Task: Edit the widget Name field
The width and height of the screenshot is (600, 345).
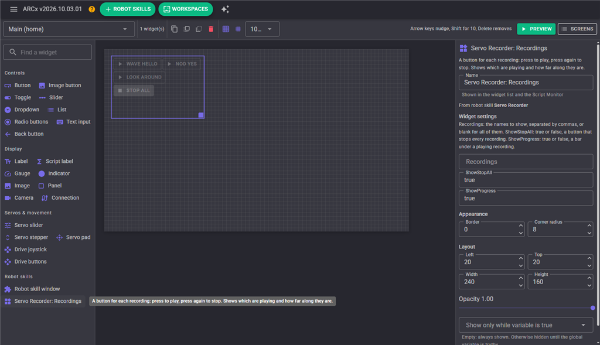Action: tap(526, 83)
